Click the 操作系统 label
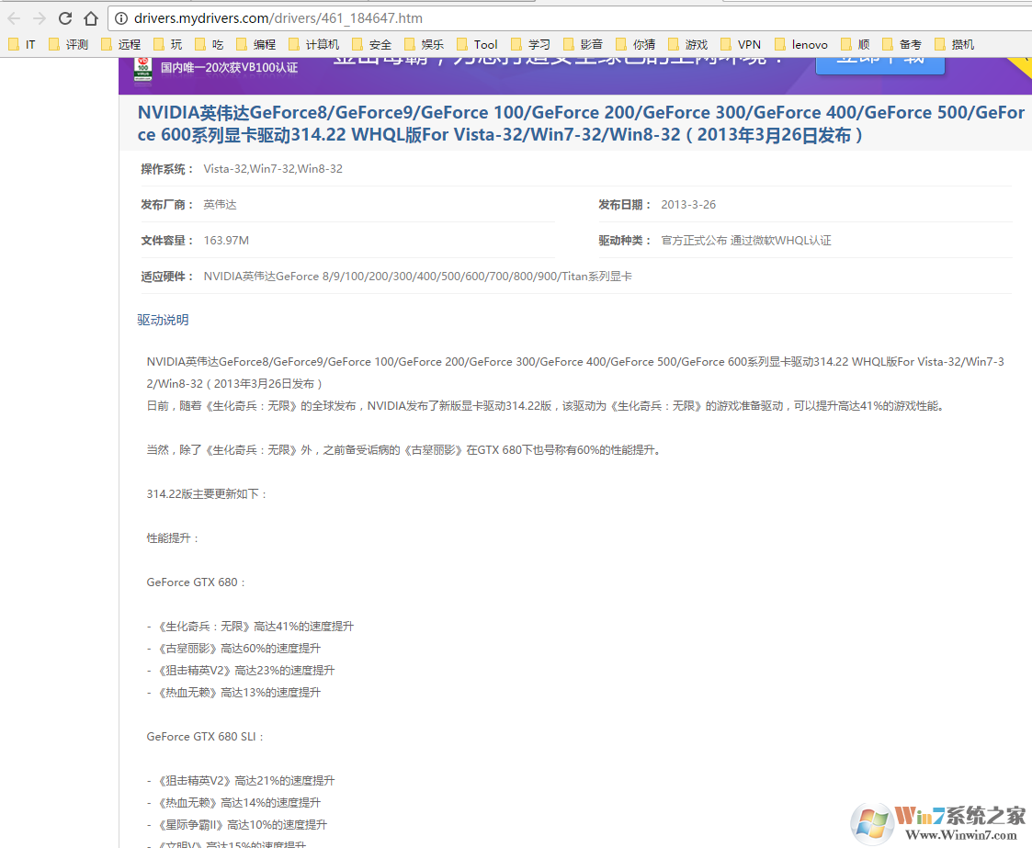Viewport: 1032px width, 848px height. coord(167,169)
